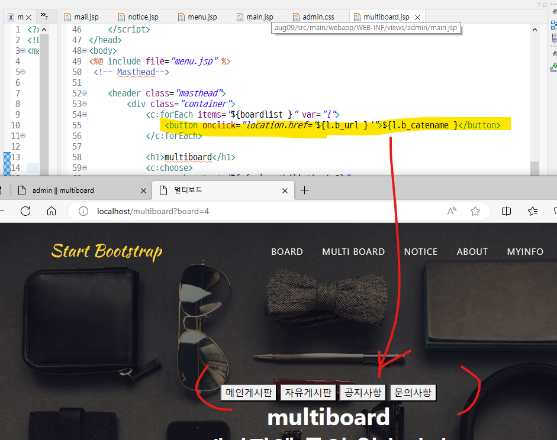557x440 pixels.
Task: Click the Read aloud icon in address bar
Action: [452, 212]
